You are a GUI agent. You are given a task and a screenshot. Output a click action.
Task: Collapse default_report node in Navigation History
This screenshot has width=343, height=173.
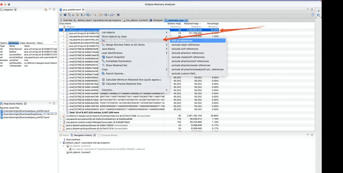61,143
